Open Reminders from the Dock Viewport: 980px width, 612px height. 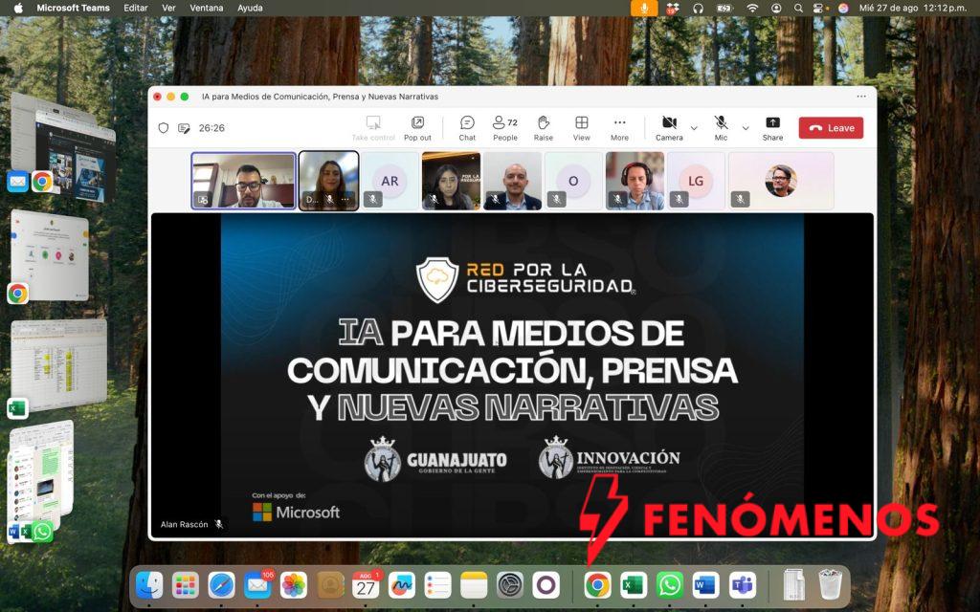[438, 586]
